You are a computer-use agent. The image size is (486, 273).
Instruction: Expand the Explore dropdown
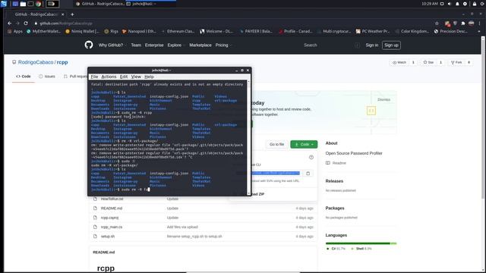[x=175, y=45]
